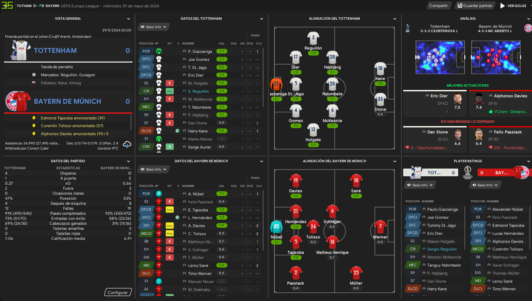Open Bayern Basic Info dropdown in Player Ratings
532x301 pixels.
485,185
